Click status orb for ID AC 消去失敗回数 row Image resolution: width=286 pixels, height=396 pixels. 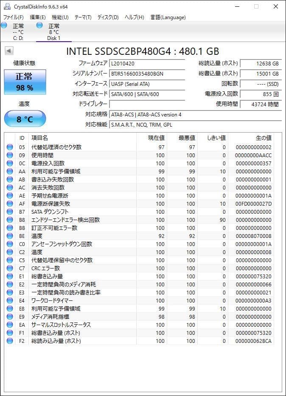10,187
